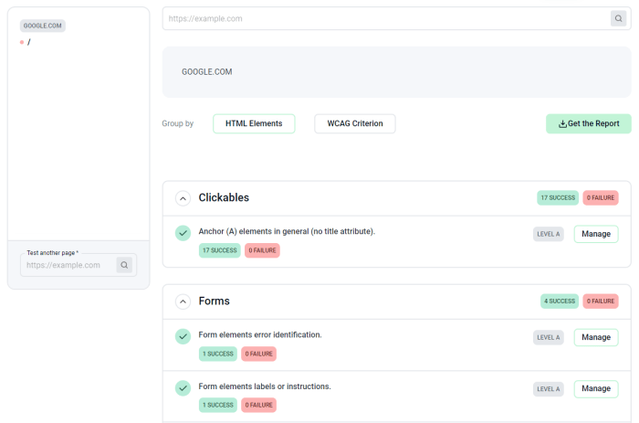
Task: Collapse the Forms section
Action: [x=183, y=301]
